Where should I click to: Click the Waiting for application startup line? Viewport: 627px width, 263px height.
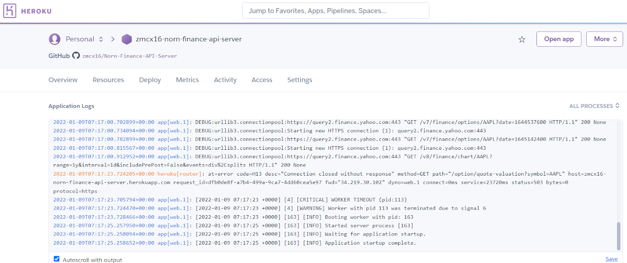[x=239, y=234]
